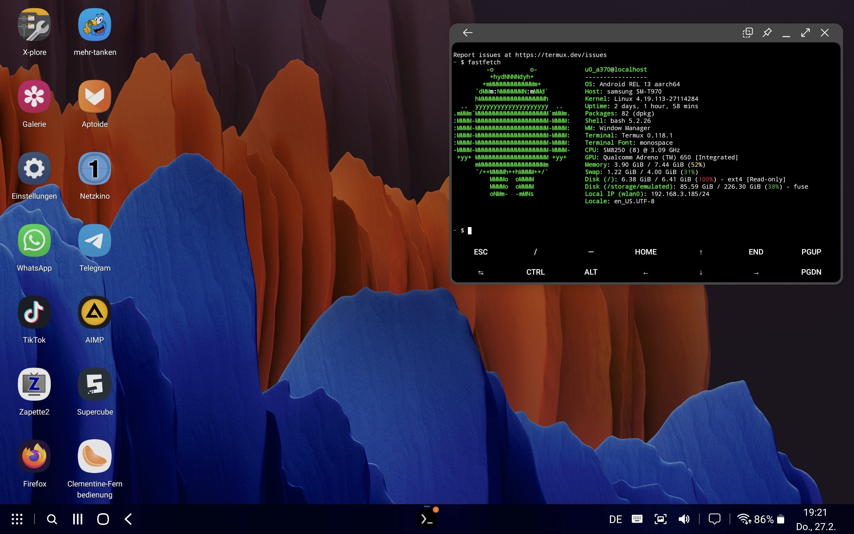The image size is (854, 534).
Task: Open the app drawer grid
Action: point(16,518)
